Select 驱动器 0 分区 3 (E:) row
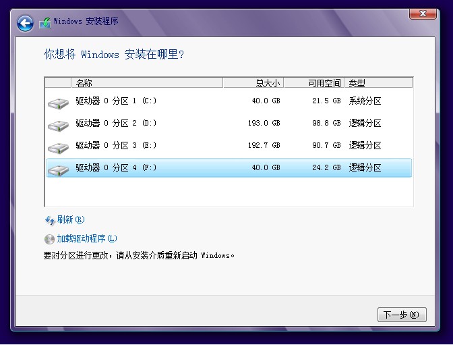 coord(229,146)
